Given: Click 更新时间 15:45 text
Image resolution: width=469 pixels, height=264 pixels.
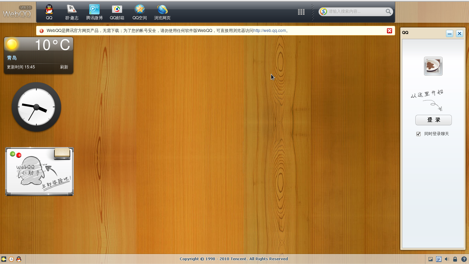Looking at the screenshot, I should point(21,67).
